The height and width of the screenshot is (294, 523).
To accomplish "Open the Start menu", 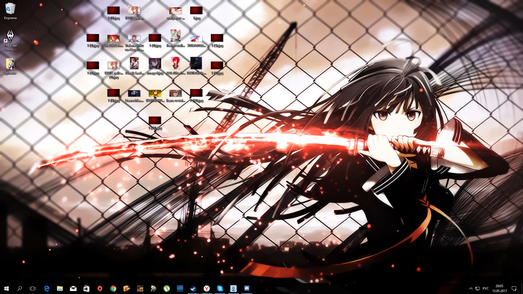I will pos(7,289).
